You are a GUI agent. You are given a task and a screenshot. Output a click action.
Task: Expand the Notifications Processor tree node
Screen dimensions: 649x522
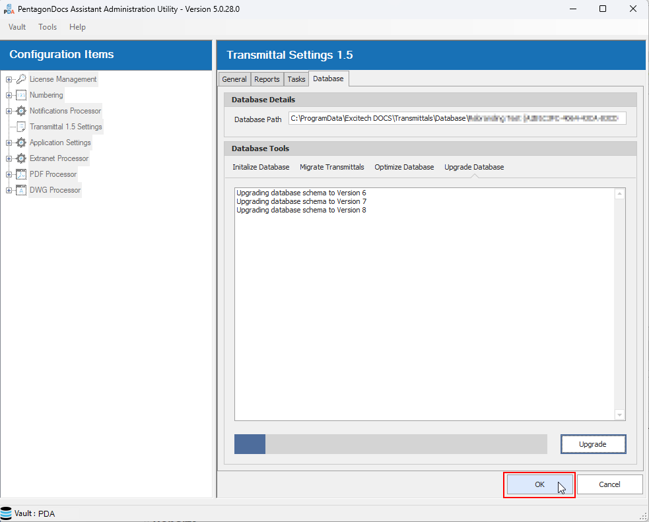pyautogui.click(x=9, y=111)
